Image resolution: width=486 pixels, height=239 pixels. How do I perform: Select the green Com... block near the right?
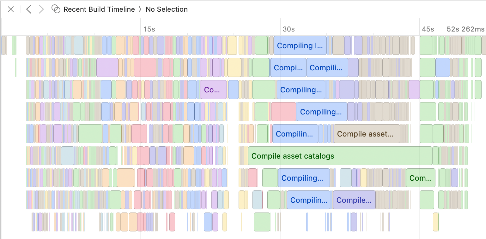coord(420,178)
